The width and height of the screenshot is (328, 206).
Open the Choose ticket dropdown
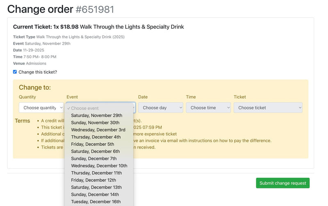268,108
